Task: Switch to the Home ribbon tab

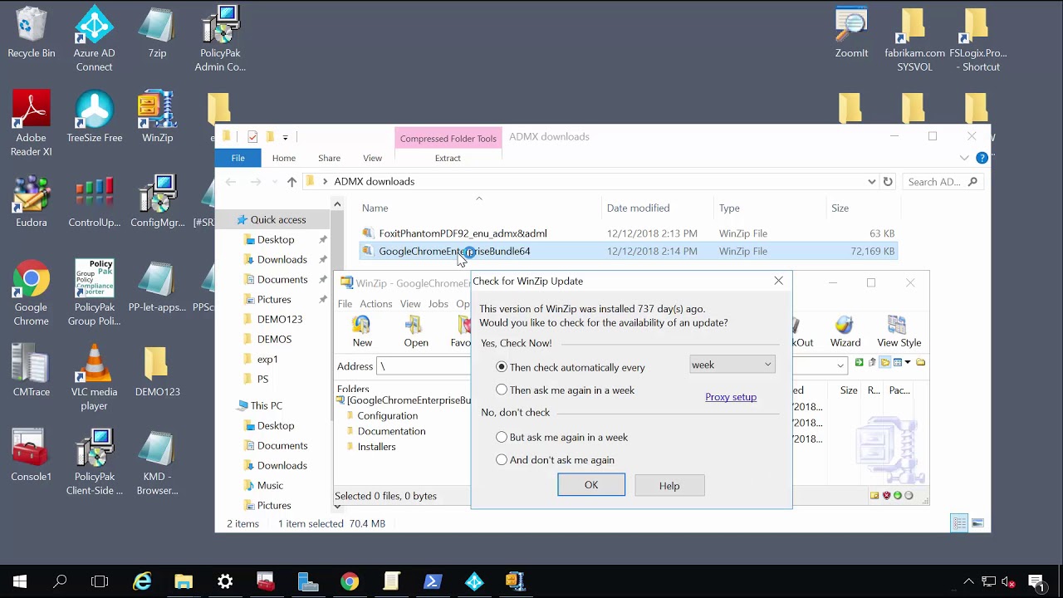Action: click(283, 158)
